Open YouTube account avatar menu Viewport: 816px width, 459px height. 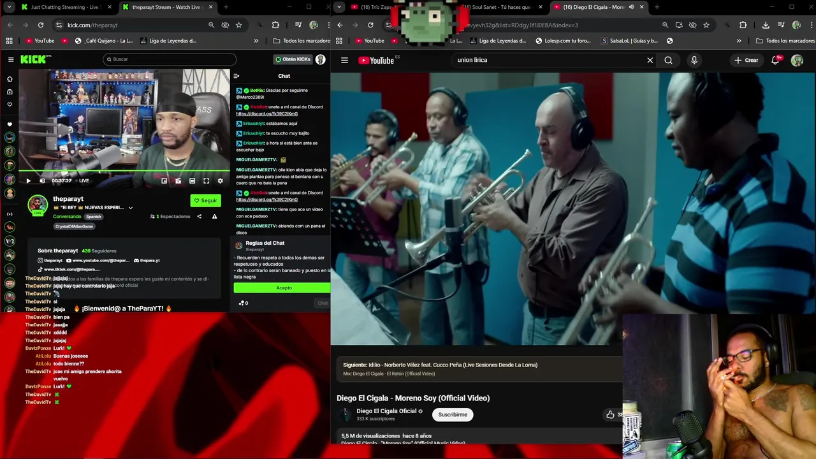pos(798,61)
